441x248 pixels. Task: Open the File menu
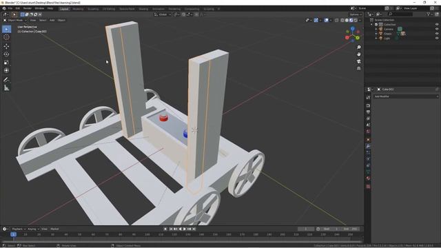[x=10, y=8]
